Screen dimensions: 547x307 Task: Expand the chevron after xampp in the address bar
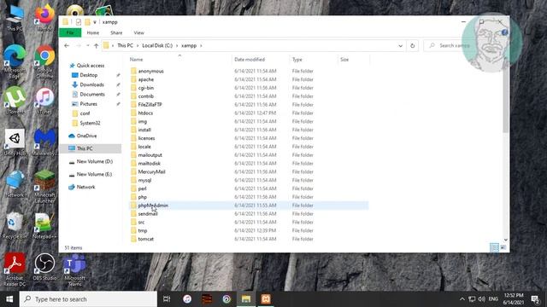tap(201, 45)
